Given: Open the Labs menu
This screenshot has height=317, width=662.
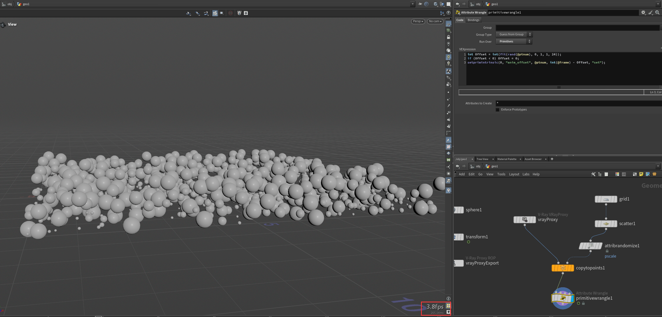Looking at the screenshot, I should pos(526,174).
